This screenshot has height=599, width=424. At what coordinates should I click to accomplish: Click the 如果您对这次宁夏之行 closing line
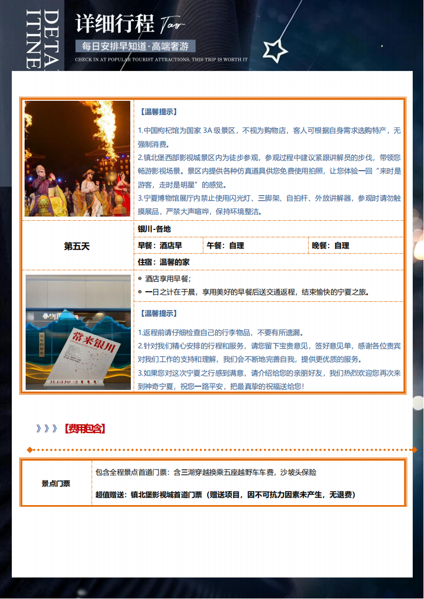[269, 380]
